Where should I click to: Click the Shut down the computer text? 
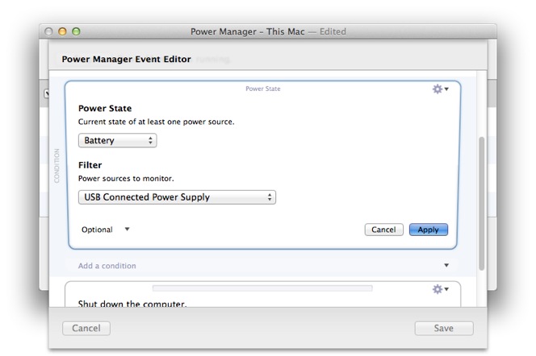(132, 304)
